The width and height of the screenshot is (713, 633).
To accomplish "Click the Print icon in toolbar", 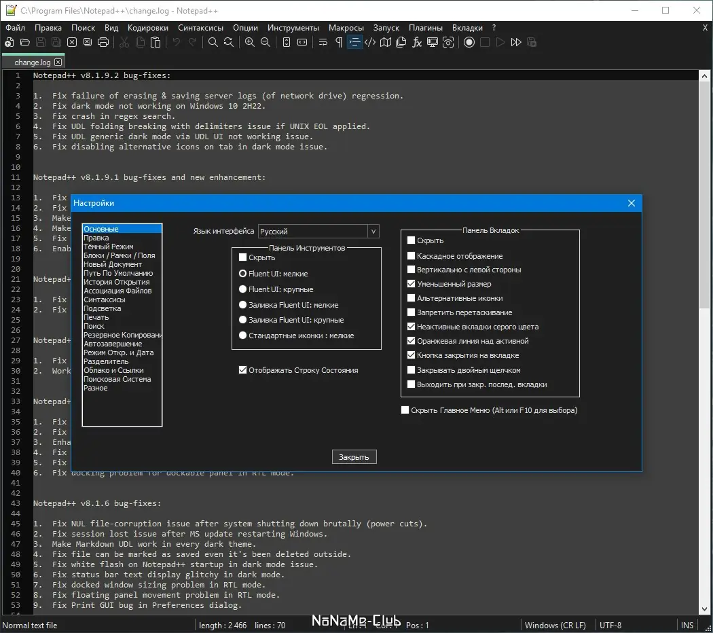I will 103,42.
